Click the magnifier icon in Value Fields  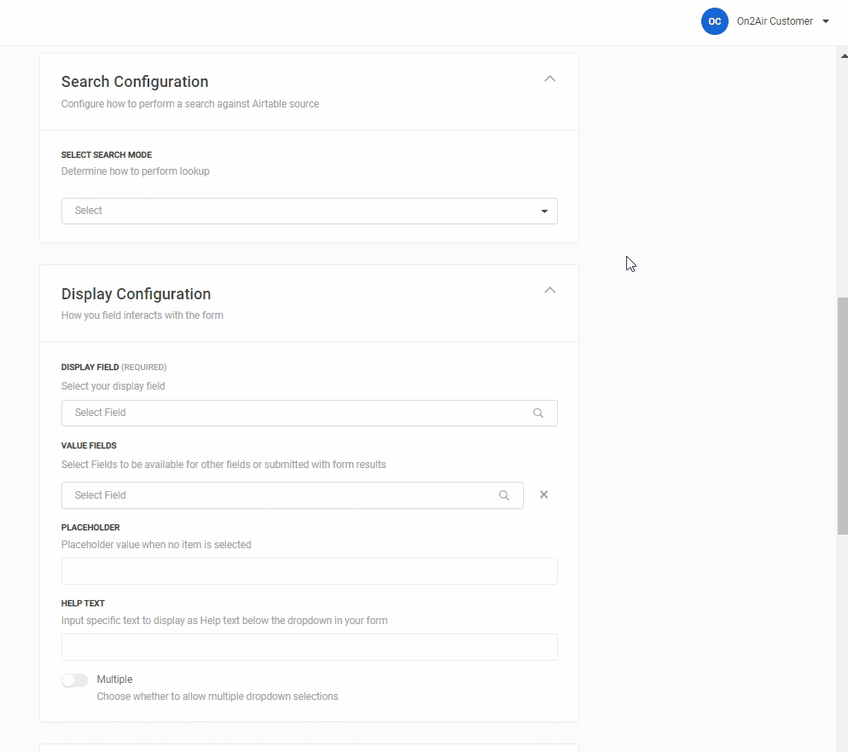(504, 495)
